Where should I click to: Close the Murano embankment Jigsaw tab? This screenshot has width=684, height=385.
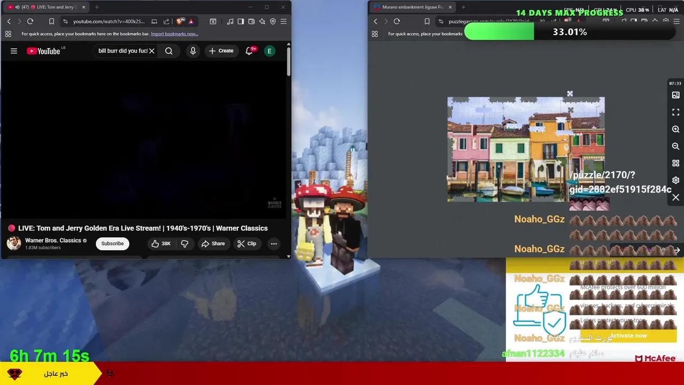[x=450, y=7]
